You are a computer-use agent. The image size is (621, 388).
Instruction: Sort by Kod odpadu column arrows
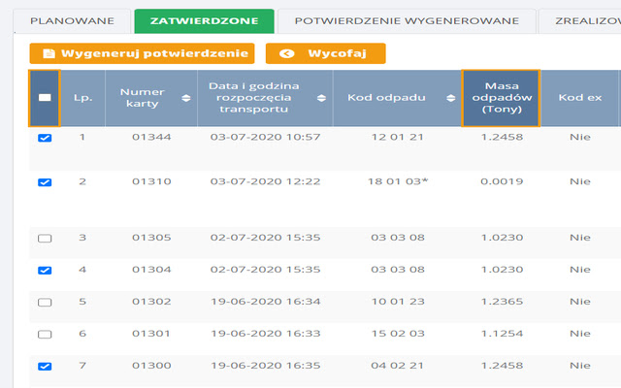[x=450, y=98]
